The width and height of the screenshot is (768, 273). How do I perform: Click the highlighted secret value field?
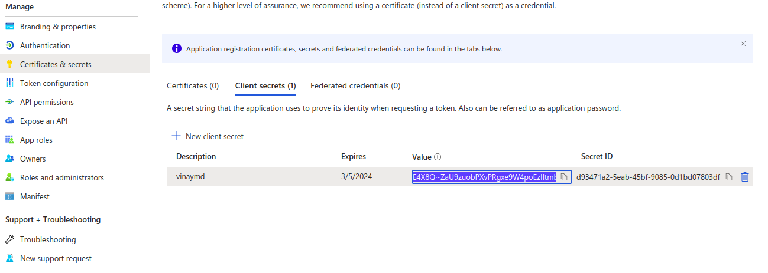tap(491, 177)
